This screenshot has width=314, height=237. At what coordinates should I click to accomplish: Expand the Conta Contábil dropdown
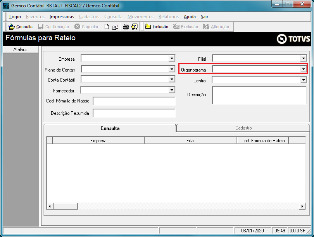pos(172,79)
